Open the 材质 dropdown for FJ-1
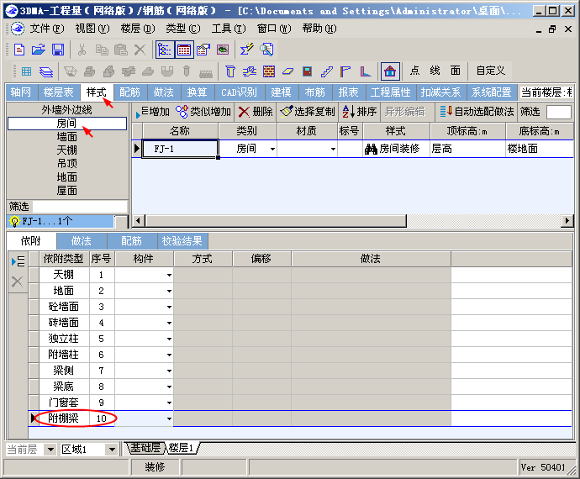This screenshot has height=479, width=580. 333,149
